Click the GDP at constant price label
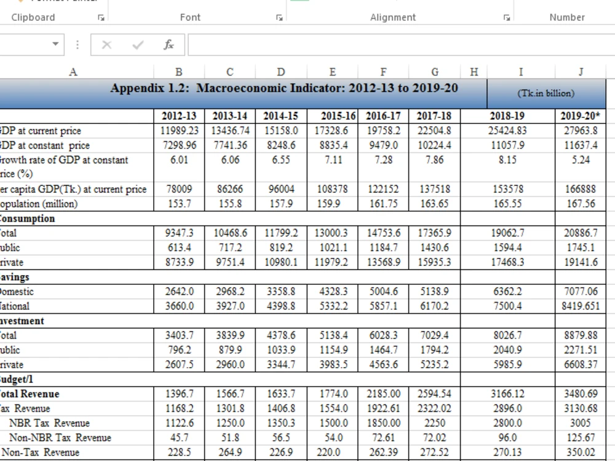The image size is (615, 461). 44,145
